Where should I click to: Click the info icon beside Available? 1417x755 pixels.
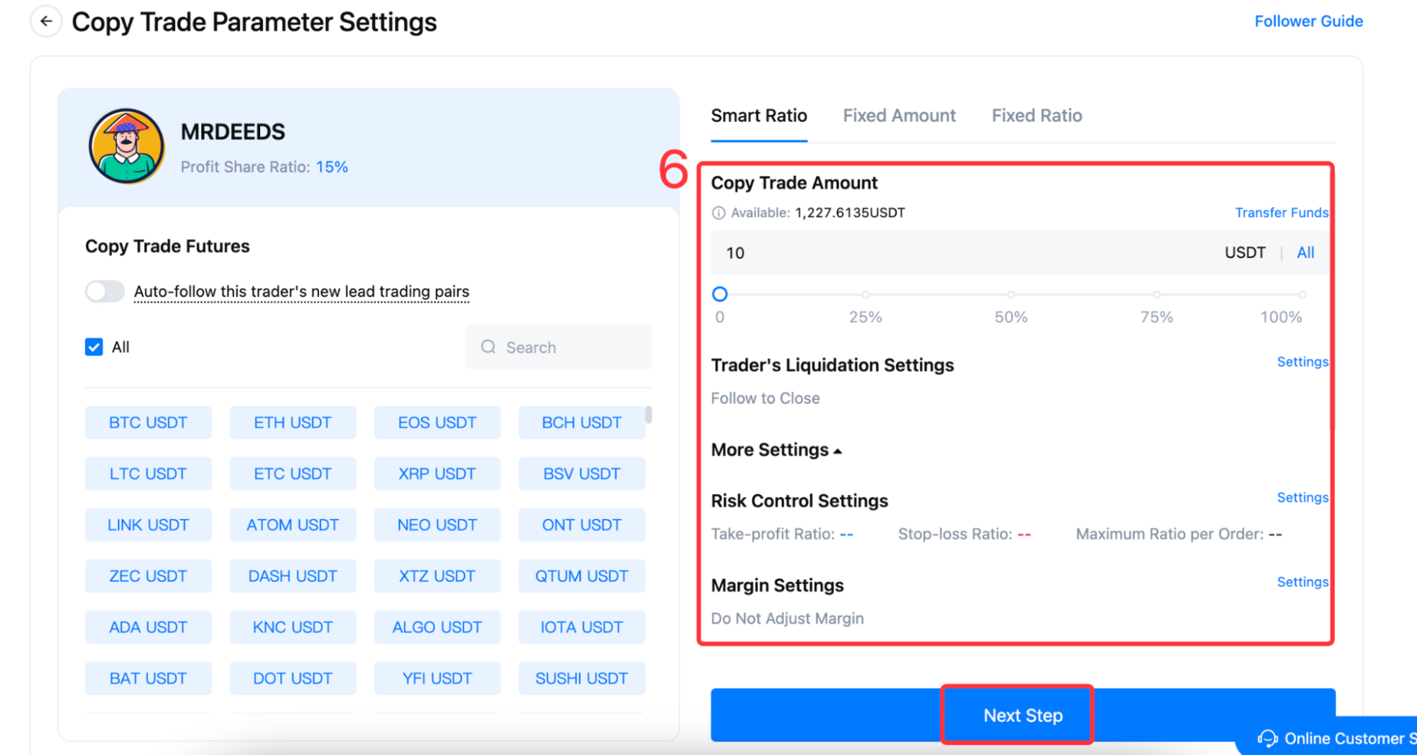tap(718, 213)
